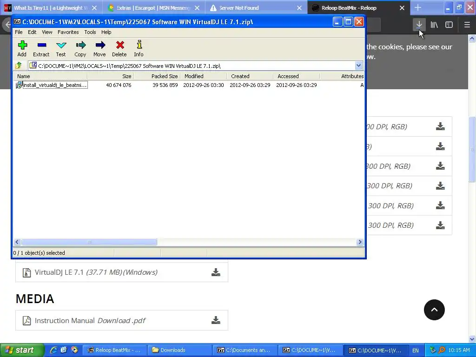Open the Favorites menu in 7-Zip
The height and width of the screenshot is (357, 476).
(x=68, y=32)
